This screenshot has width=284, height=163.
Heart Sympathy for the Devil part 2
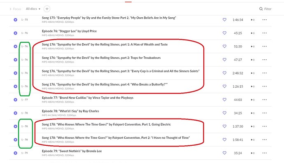coord(224,60)
